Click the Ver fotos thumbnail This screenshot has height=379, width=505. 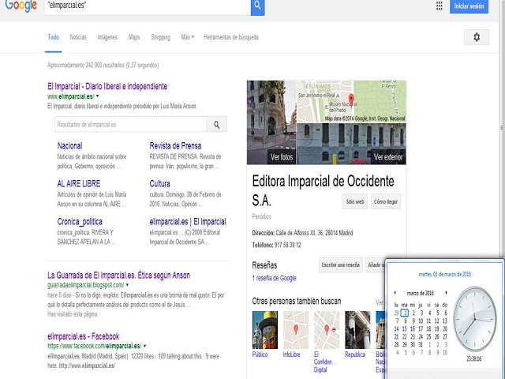coord(271,122)
